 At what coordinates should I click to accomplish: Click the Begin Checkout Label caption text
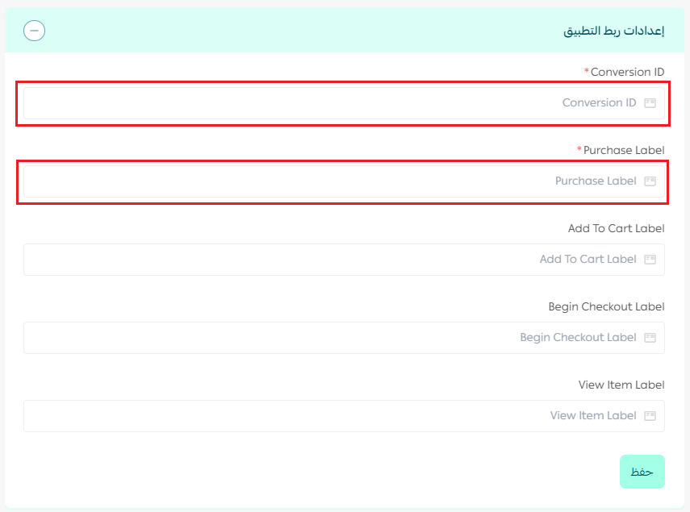(606, 307)
